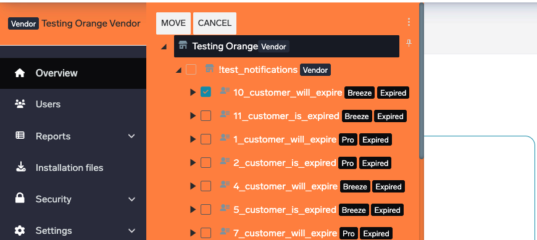
Task: Open the Reports menu item
Action: pyautogui.click(x=73, y=136)
